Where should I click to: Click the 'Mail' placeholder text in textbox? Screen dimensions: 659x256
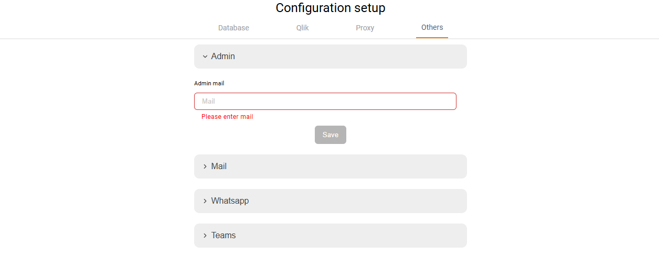(209, 102)
